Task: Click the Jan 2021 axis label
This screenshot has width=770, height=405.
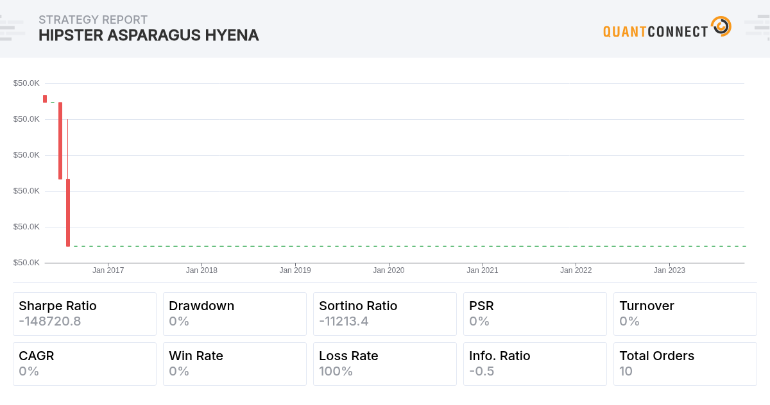Action: 483,270
